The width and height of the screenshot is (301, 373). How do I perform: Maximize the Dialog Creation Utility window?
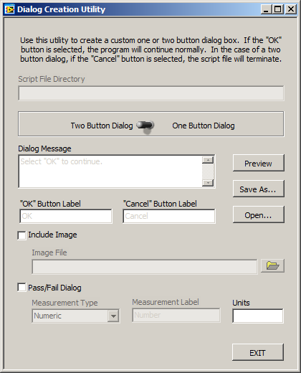coord(278,9)
